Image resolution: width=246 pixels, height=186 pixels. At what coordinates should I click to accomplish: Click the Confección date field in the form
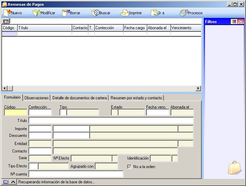(40, 112)
